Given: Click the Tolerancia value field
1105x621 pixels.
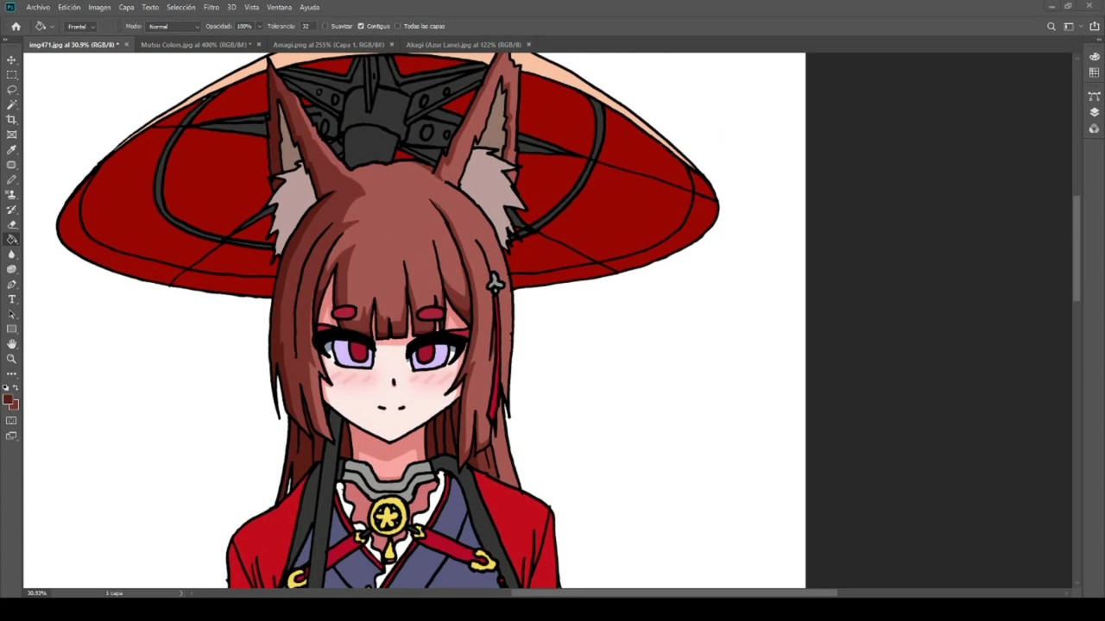Looking at the screenshot, I should 306,26.
